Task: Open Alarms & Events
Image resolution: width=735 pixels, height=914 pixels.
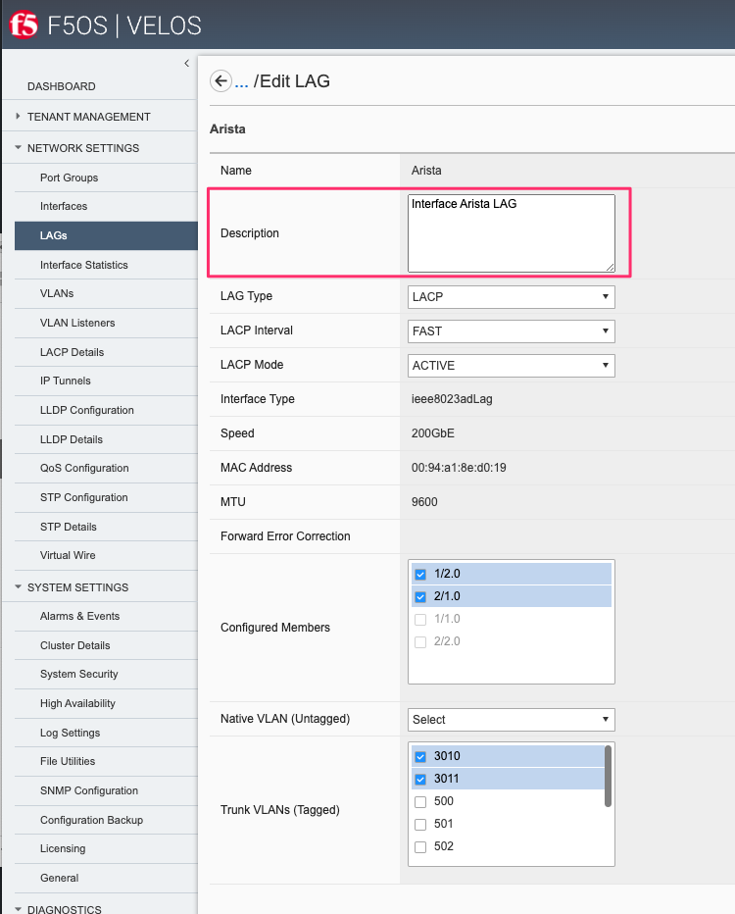Action: (x=79, y=616)
